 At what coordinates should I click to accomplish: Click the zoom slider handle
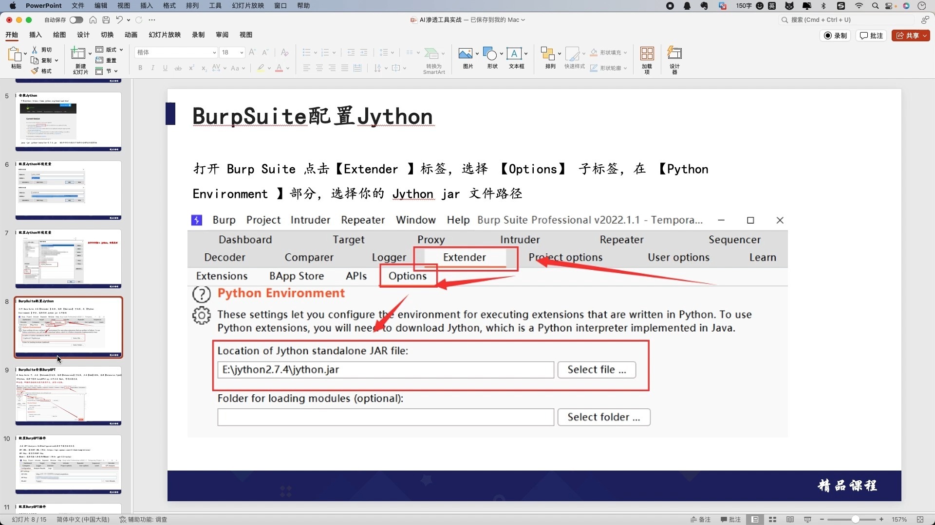[x=855, y=520]
